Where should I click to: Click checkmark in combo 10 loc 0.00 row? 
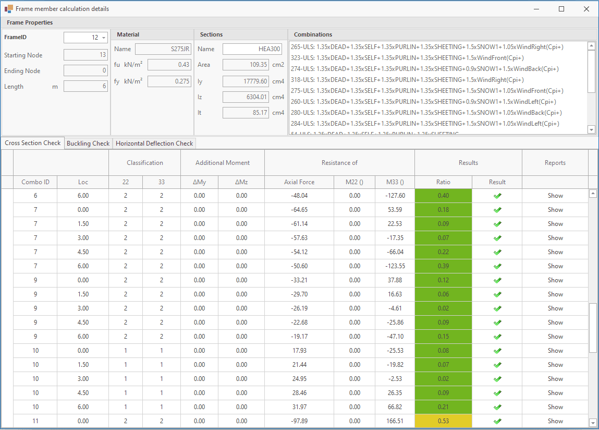click(x=497, y=351)
